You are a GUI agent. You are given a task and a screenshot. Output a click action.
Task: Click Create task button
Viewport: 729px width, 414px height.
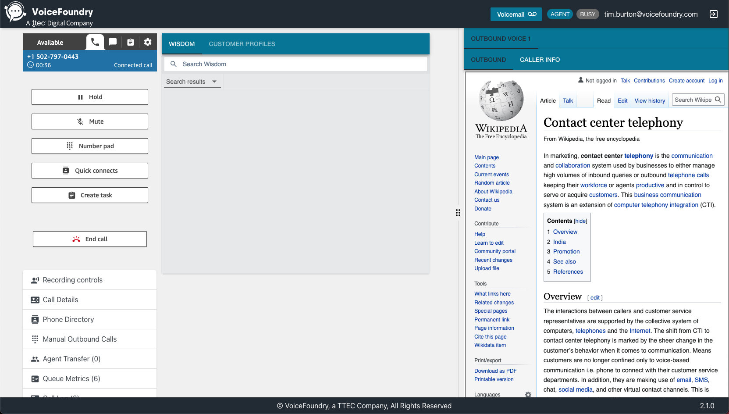90,195
